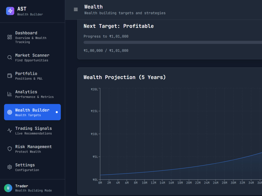Click the progress bar to ₹1,01,000
This screenshot has height=196, width=262.
pos(173,42)
